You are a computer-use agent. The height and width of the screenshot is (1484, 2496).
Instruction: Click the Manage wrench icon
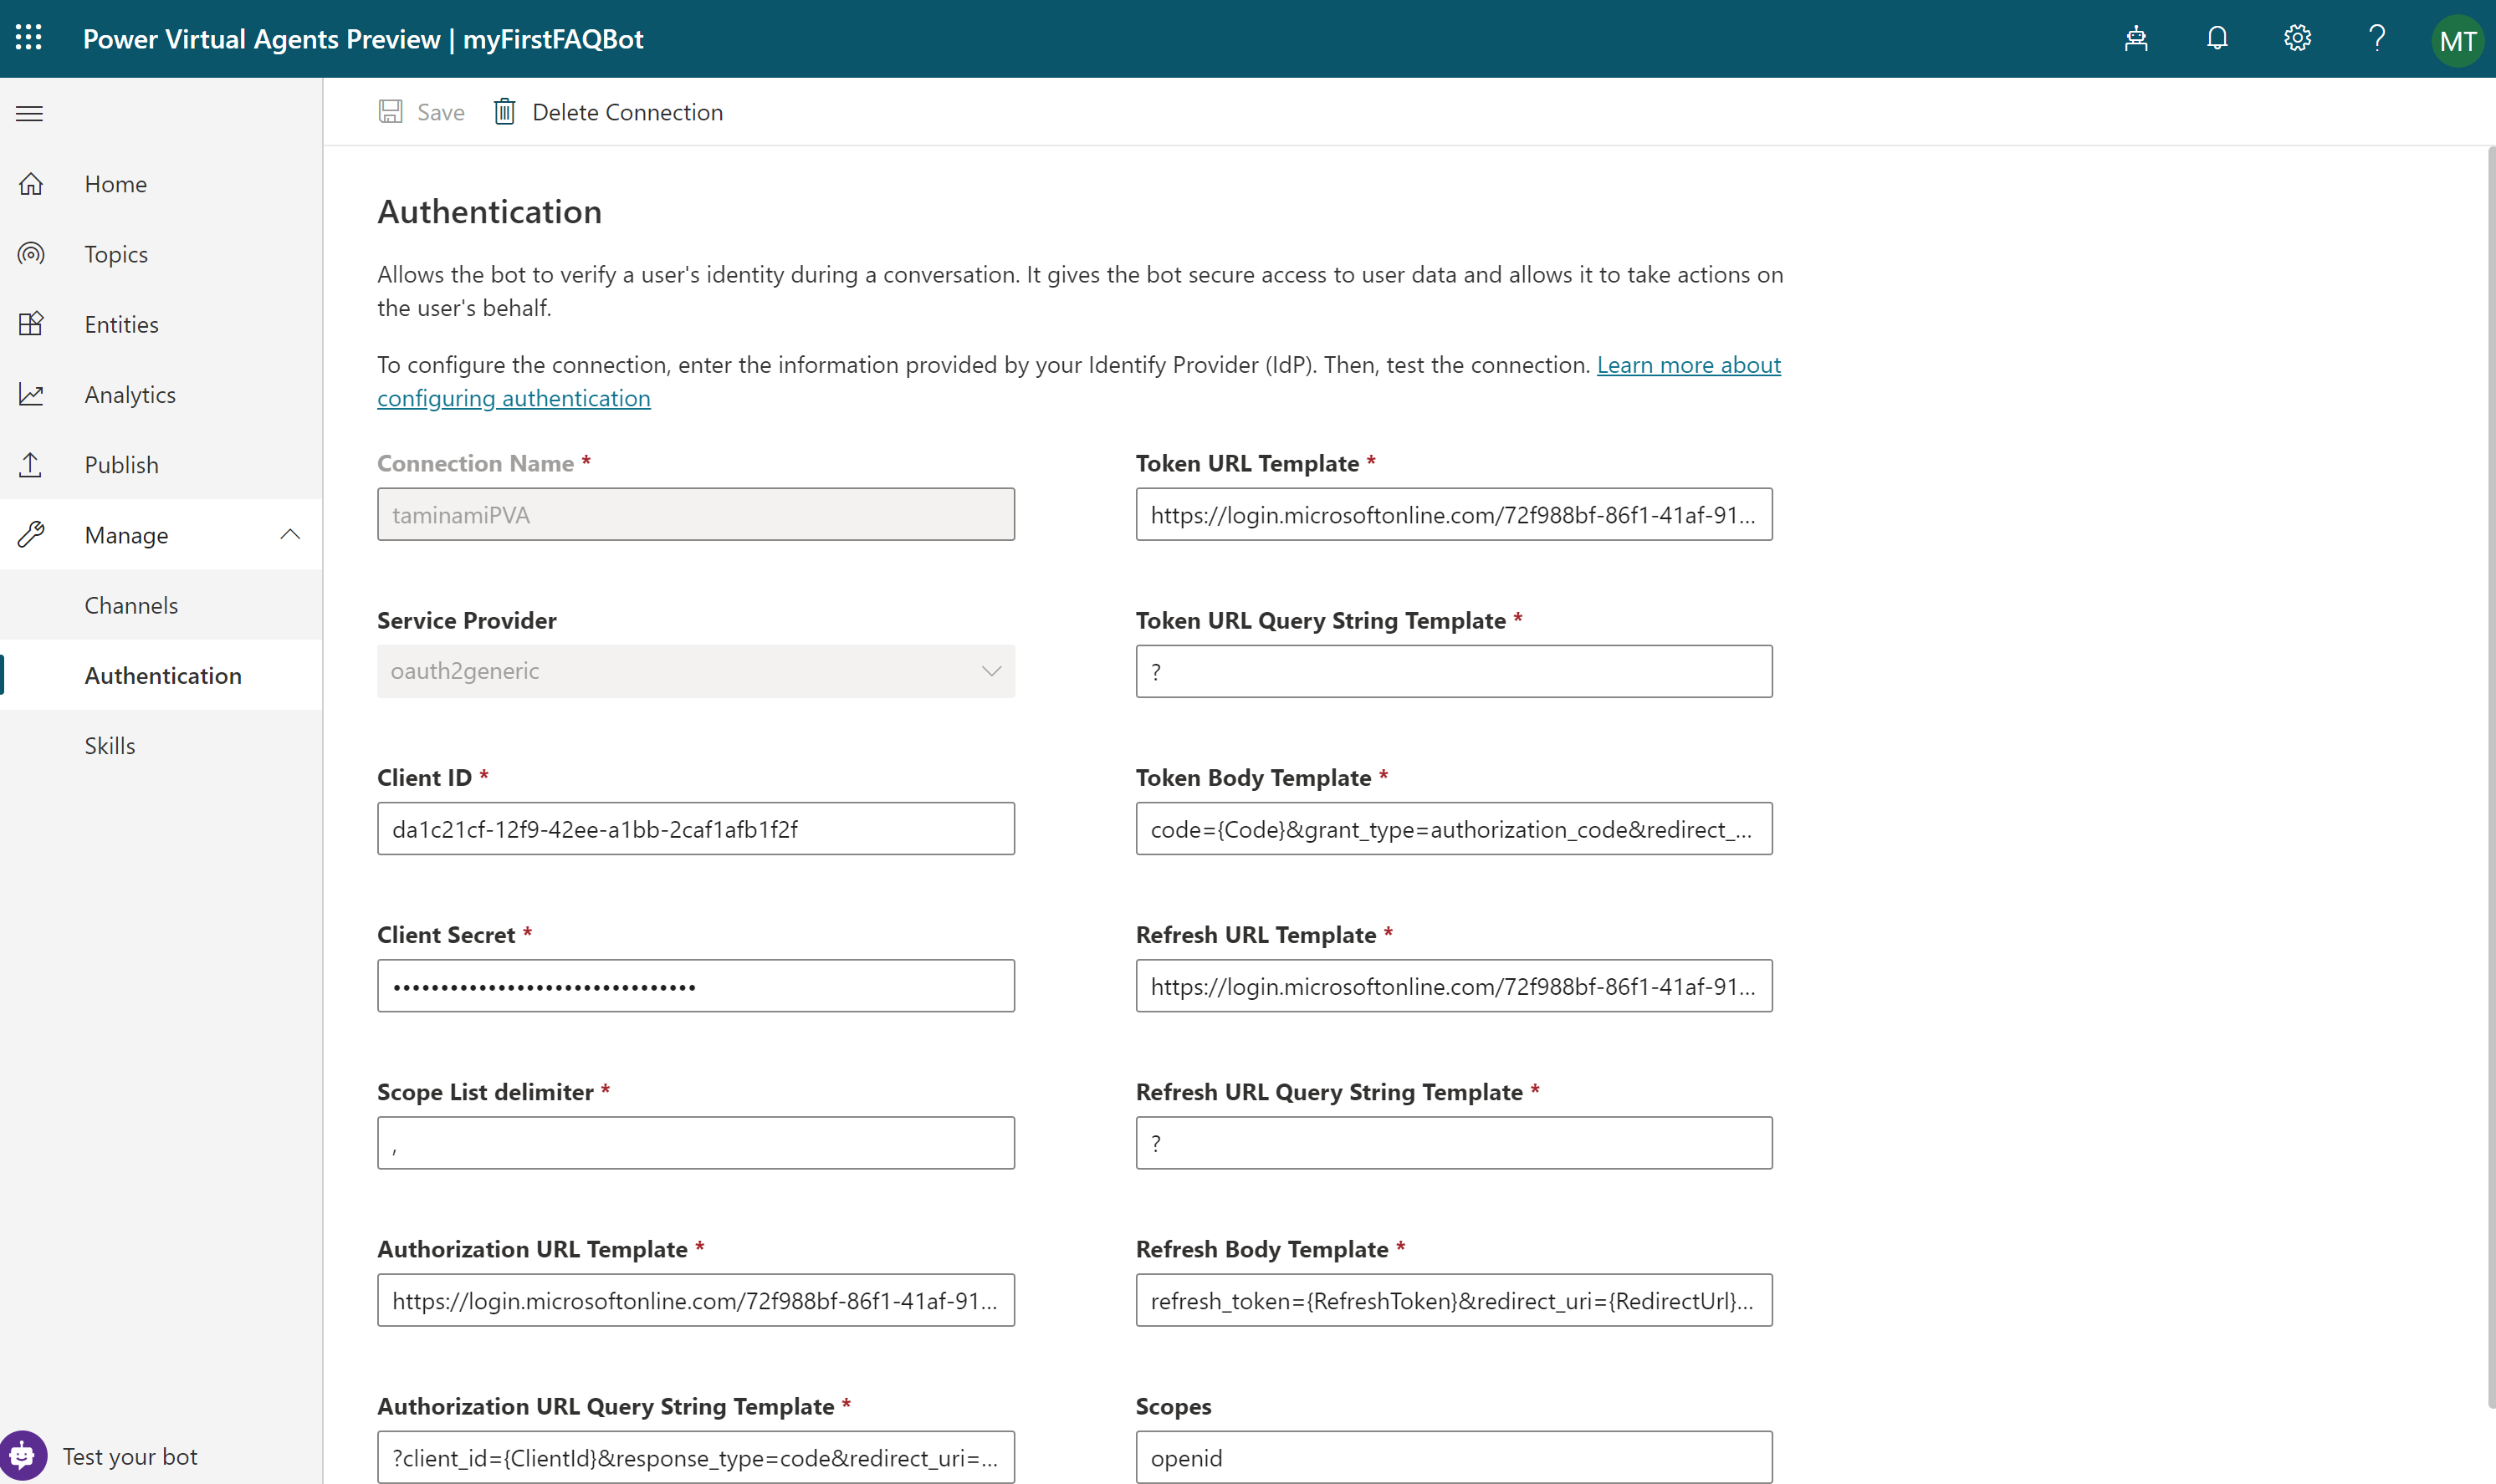(x=31, y=535)
